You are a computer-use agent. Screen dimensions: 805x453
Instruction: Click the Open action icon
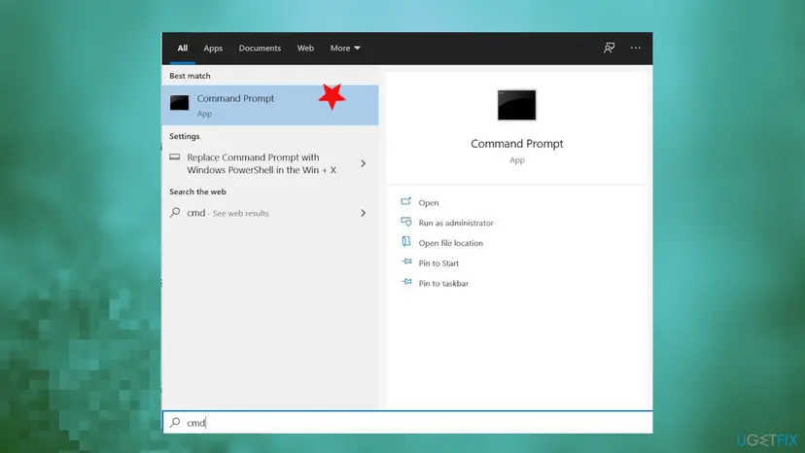coord(406,201)
